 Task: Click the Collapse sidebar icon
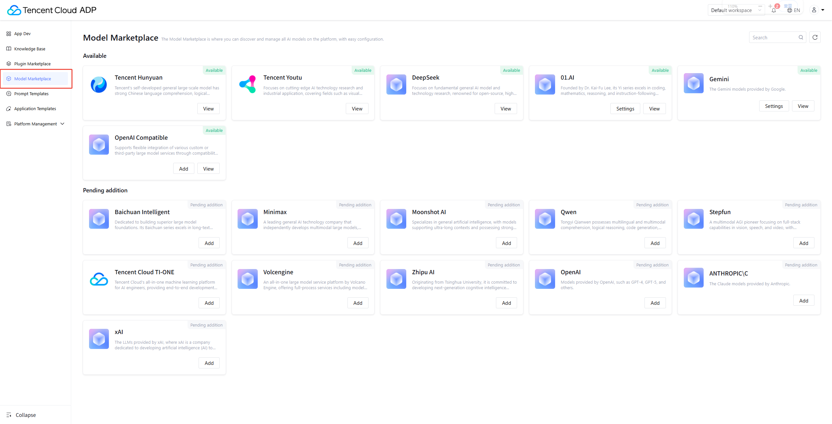pyautogui.click(x=9, y=415)
